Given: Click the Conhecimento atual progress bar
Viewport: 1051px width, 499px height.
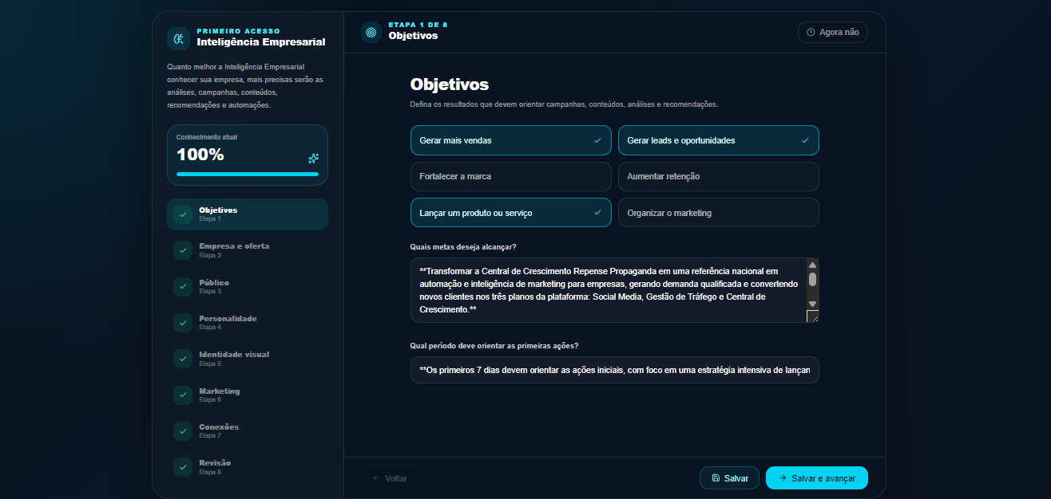Looking at the screenshot, I should (x=248, y=174).
